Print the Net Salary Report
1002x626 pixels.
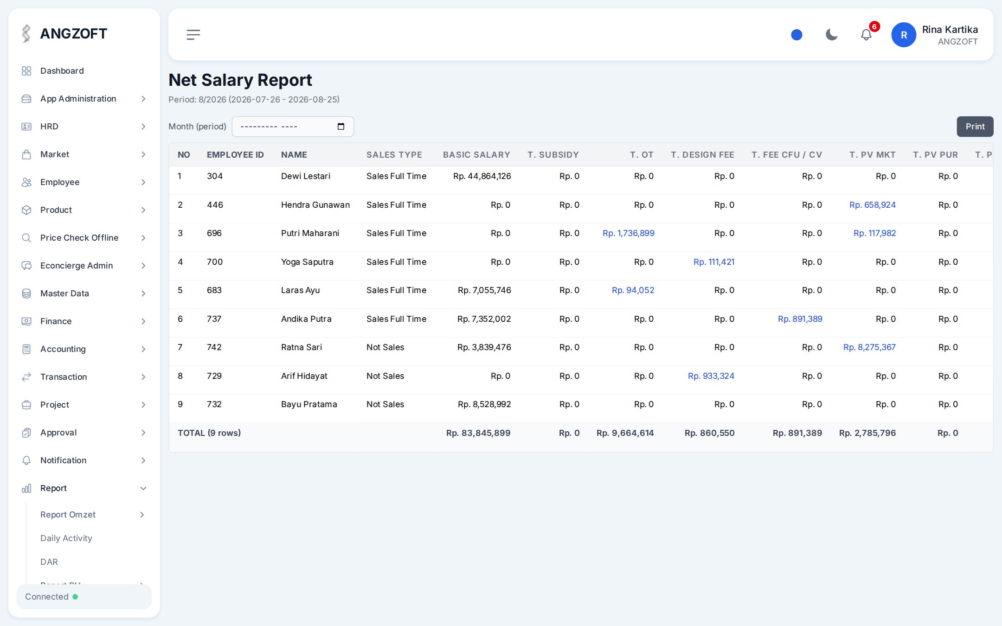pyautogui.click(x=975, y=127)
